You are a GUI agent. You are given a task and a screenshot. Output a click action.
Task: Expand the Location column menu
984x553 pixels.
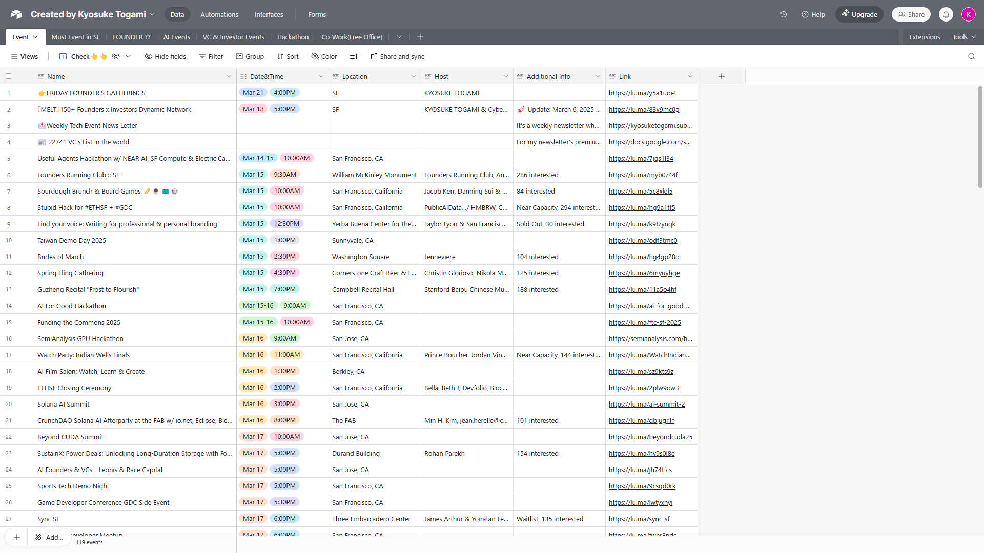(x=413, y=76)
